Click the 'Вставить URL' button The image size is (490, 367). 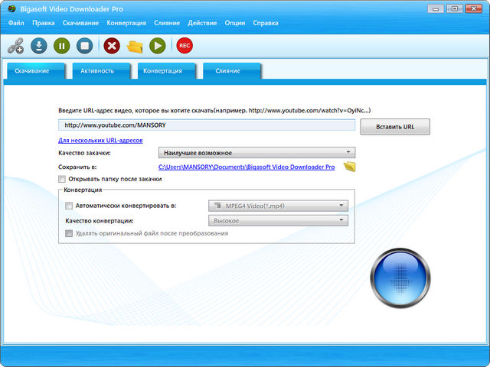click(395, 126)
